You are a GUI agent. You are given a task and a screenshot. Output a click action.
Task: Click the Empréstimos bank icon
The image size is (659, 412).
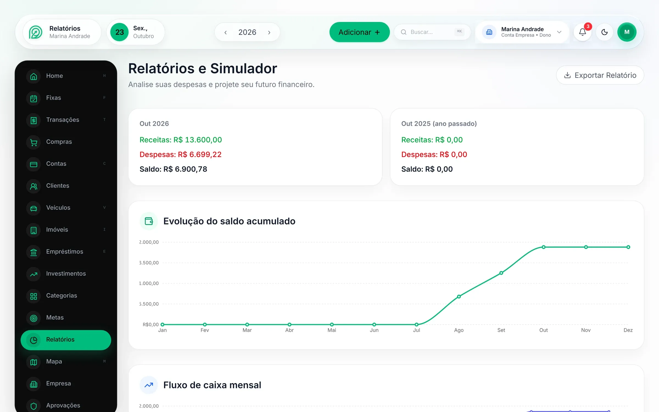33,252
